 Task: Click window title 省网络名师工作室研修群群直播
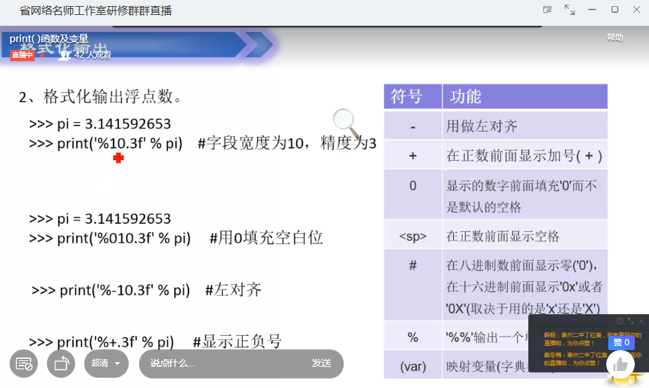[96, 10]
